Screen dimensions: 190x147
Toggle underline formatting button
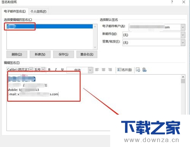(62, 70)
